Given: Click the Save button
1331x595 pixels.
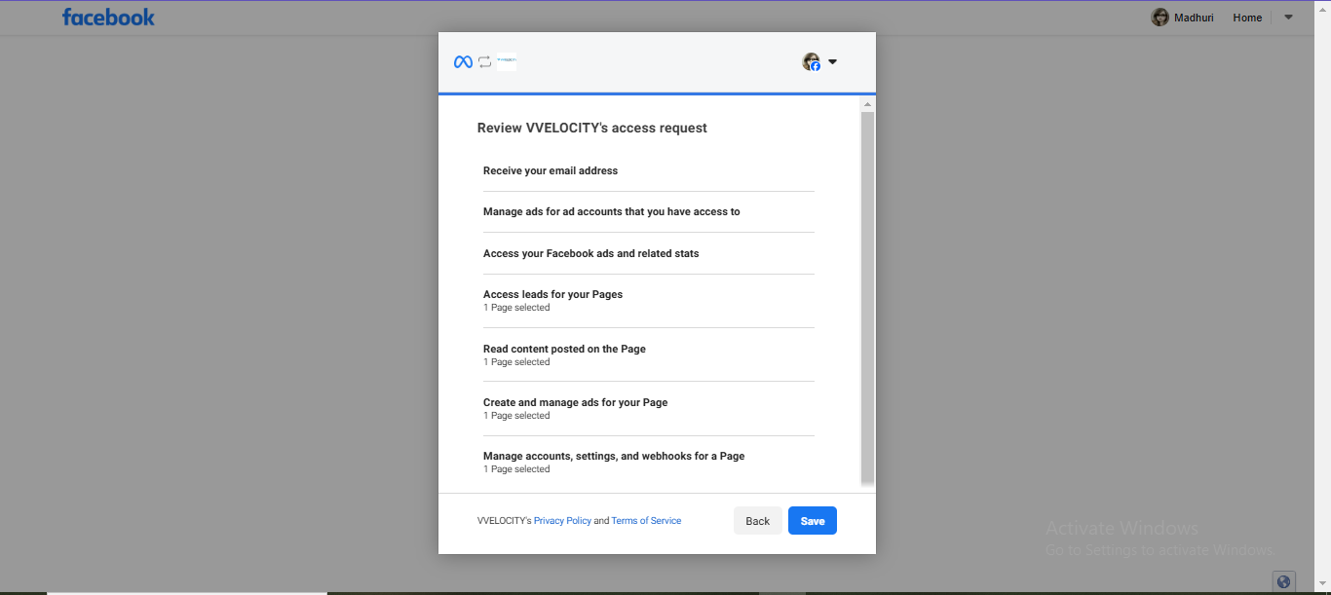Looking at the screenshot, I should click(813, 521).
